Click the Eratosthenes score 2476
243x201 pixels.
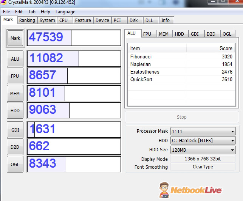tap(227, 72)
